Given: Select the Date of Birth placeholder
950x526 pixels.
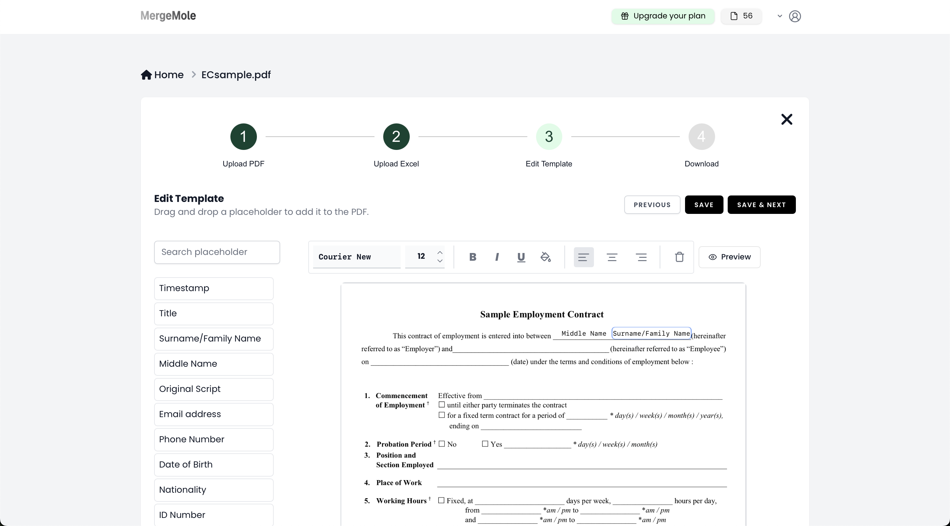Looking at the screenshot, I should [x=214, y=465].
